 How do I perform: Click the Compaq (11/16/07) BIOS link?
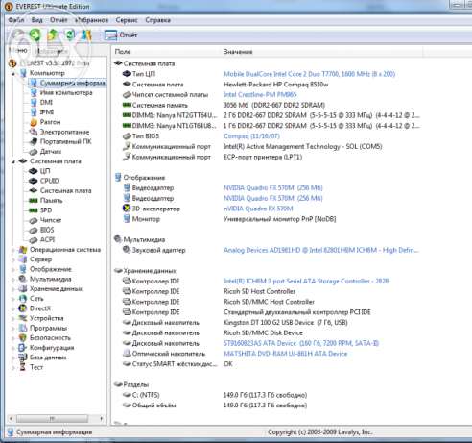pyautogui.click(x=251, y=136)
